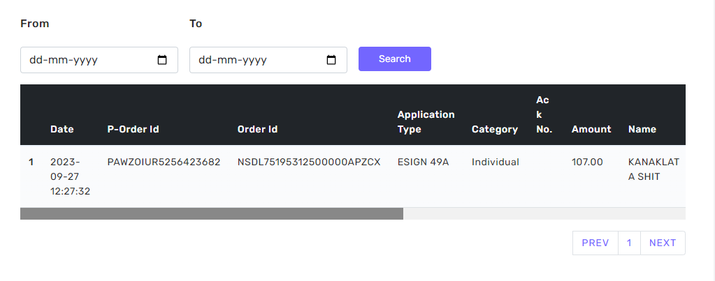Click the ESIGN 49A application type cell

click(x=423, y=162)
